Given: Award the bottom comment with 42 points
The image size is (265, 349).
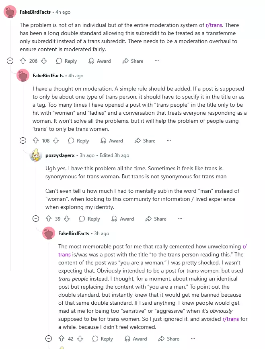Looking at the screenshot, I should coord(136,339).
